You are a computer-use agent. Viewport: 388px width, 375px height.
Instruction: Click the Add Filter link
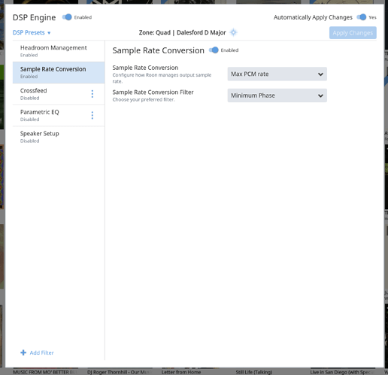click(37, 352)
